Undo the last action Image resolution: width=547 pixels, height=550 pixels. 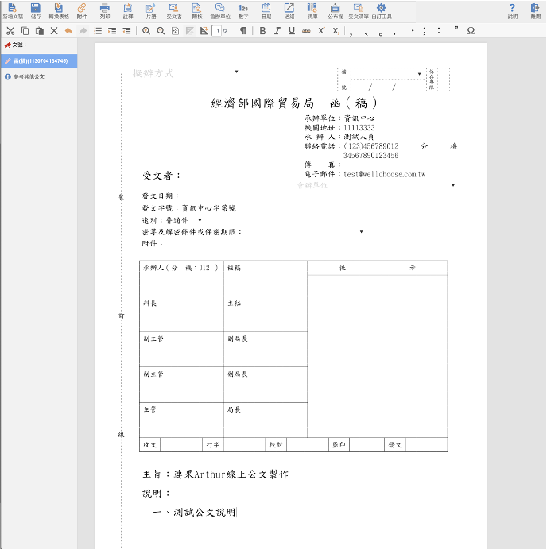click(68, 31)
